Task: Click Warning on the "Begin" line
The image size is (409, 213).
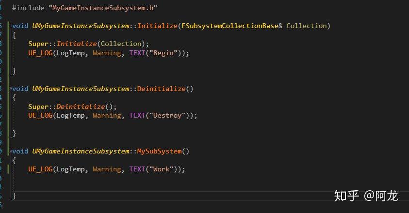Action: coord(107,53)
